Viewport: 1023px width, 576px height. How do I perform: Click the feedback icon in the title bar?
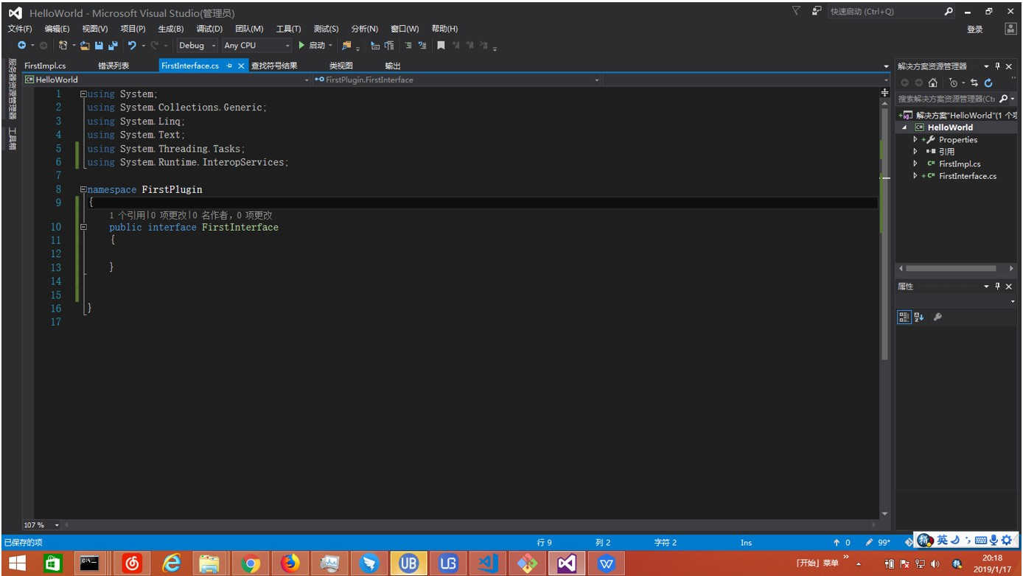point(817,11)
